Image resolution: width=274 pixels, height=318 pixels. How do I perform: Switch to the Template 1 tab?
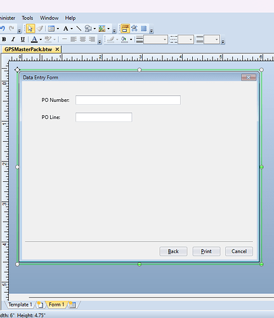point(20,305)
